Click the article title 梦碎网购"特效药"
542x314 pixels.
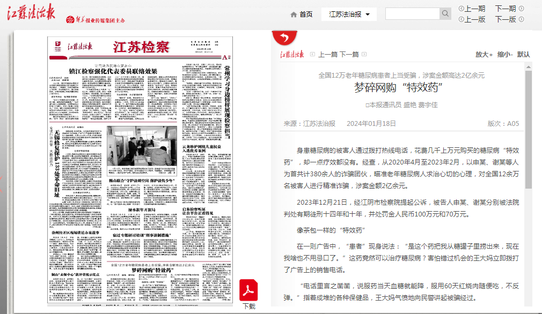point(399,88)
